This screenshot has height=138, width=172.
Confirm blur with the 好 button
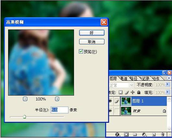[92, 33]
